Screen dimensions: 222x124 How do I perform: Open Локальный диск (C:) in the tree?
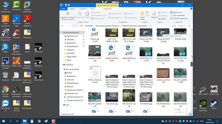point(75,97)
